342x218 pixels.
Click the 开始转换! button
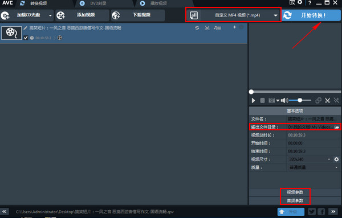[311, 15]
